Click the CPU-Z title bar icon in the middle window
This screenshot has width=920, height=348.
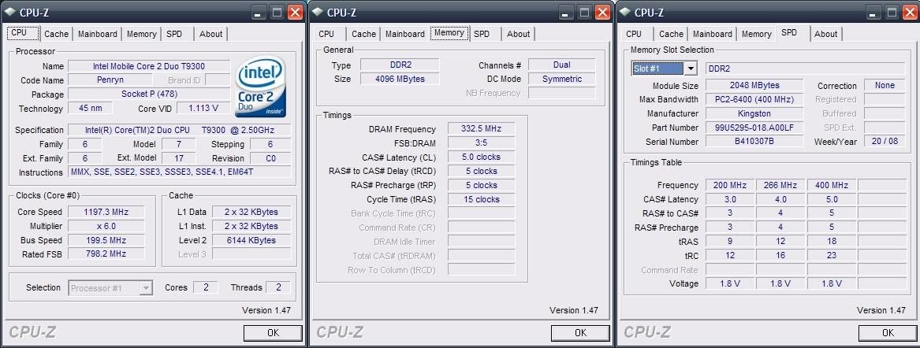317,11
